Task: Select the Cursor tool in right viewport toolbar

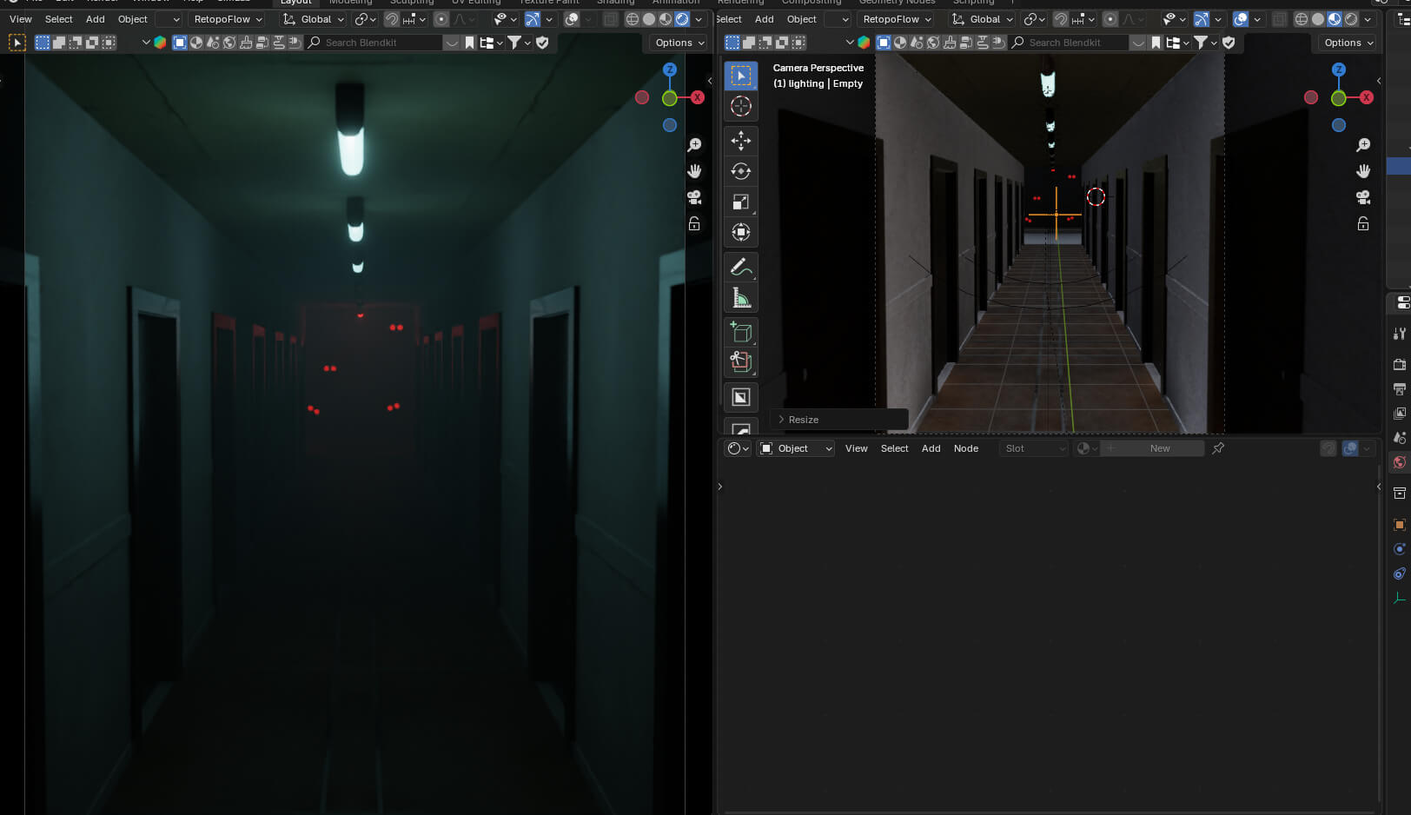Action: pos(740,106)
